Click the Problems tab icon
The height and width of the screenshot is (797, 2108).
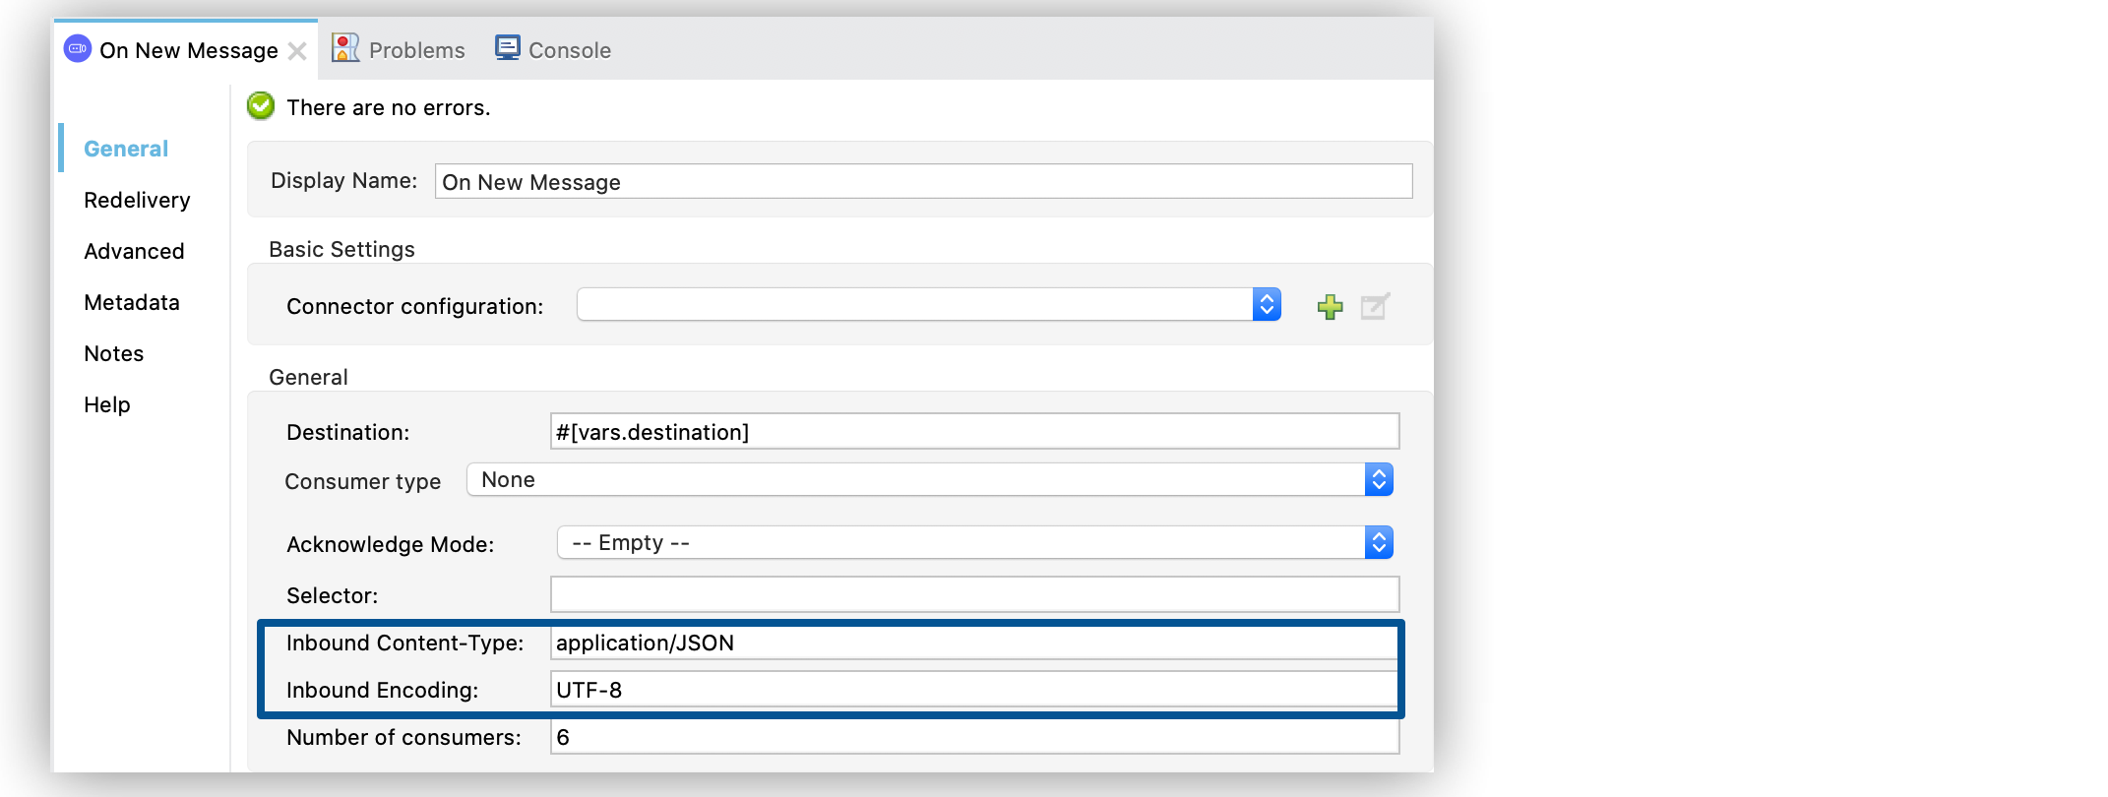345,48
